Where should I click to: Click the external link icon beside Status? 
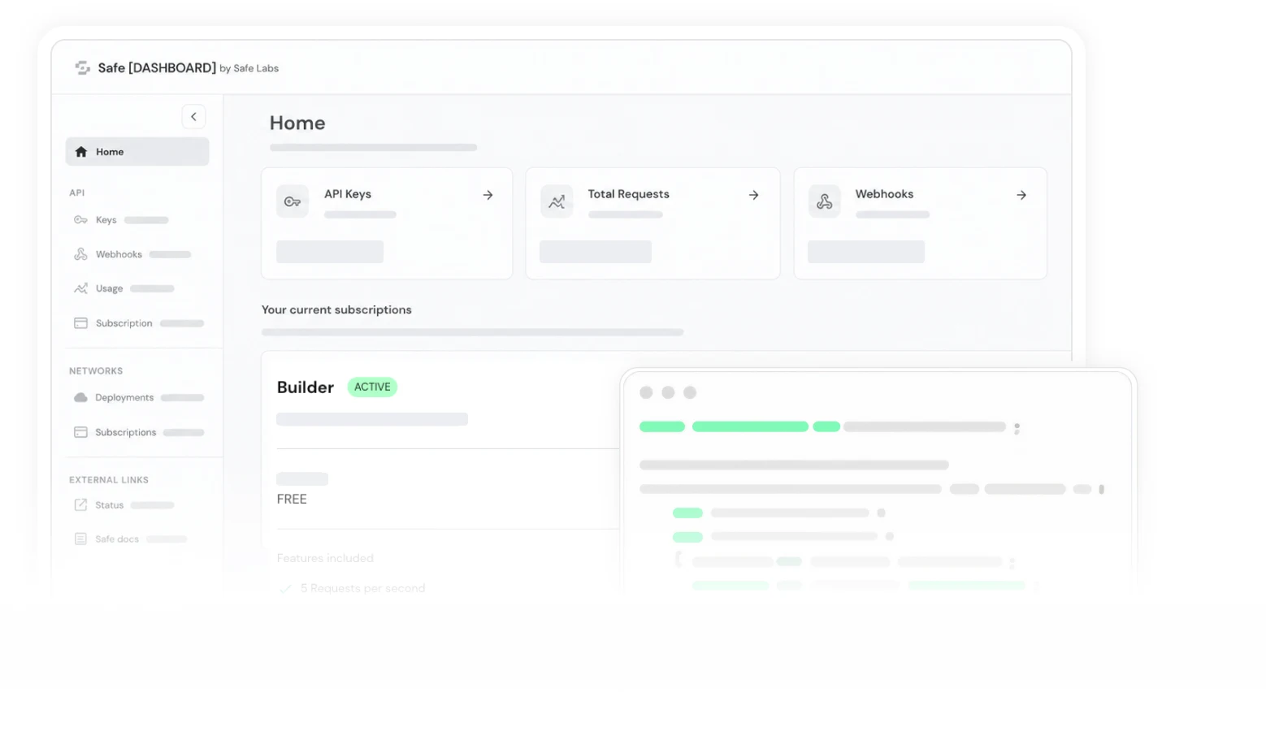point(80,505)
